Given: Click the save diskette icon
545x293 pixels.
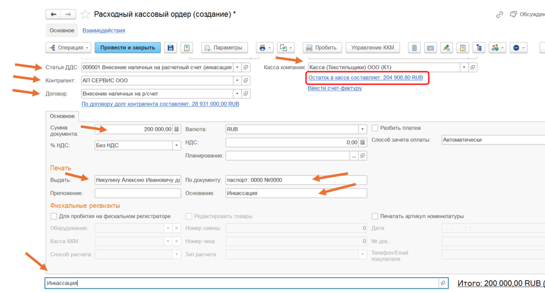Looking at the screenshot, I should click(x=170, y=48).
